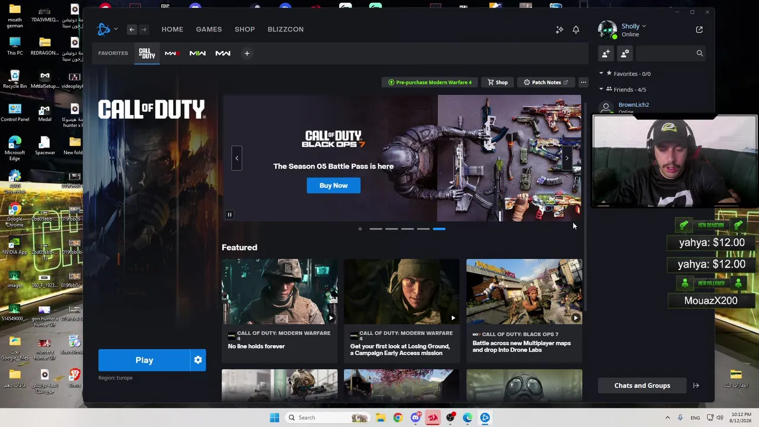This screenshot has height=427, width=759.
Task: Go to the BLIZZCON tab
Action: 285,29
